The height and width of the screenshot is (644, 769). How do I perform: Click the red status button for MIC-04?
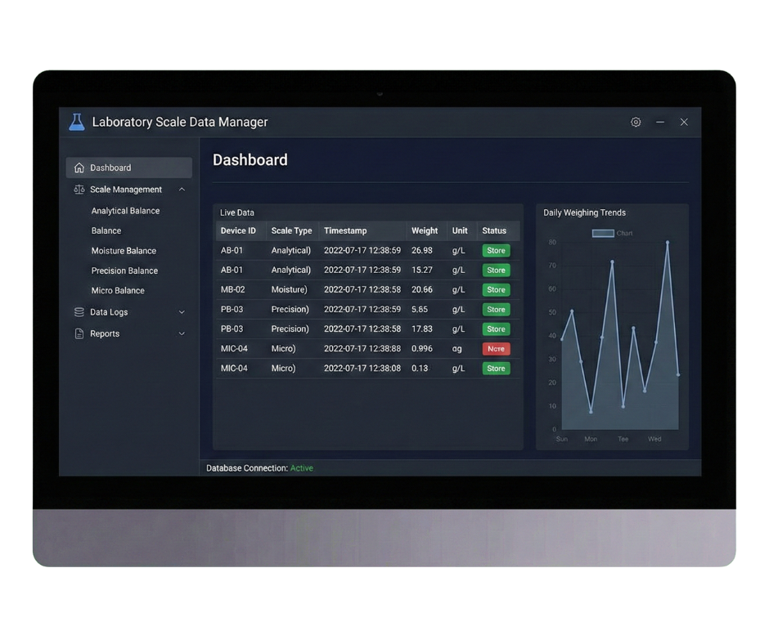(496, 349)
